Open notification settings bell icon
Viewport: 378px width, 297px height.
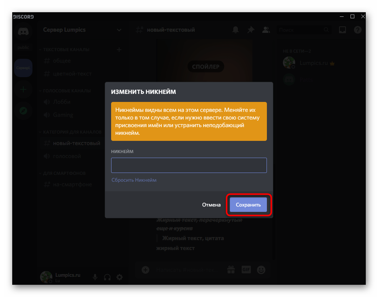(236, 30)
